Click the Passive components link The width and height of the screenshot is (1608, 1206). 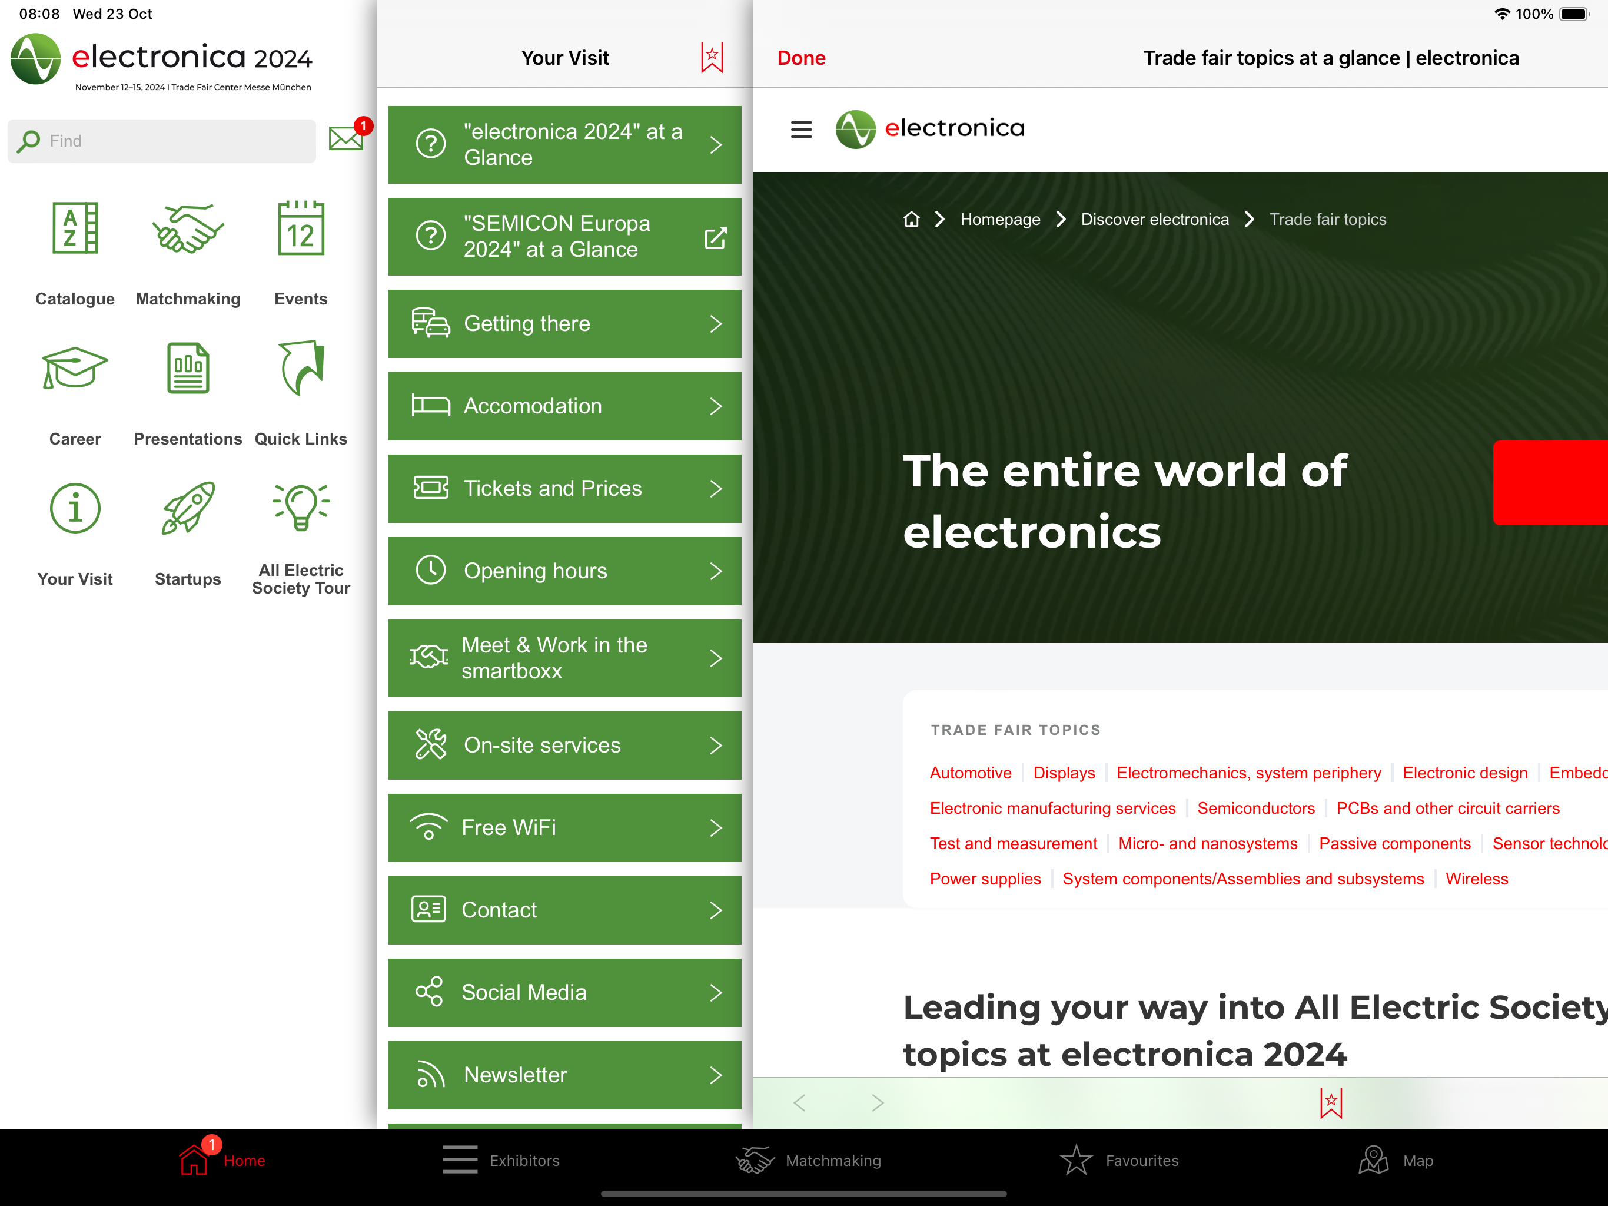(1394, 843)
